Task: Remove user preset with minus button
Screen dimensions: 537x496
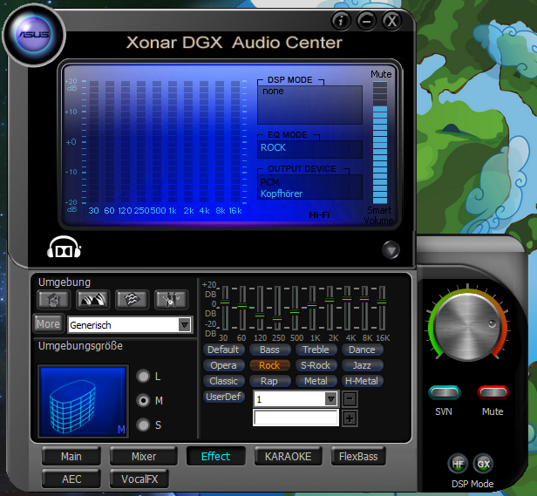Action: click(350, 399)
